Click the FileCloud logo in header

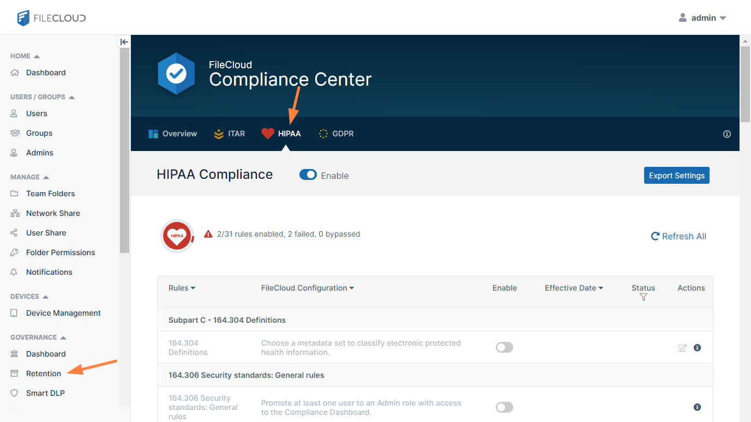point(51,18)
